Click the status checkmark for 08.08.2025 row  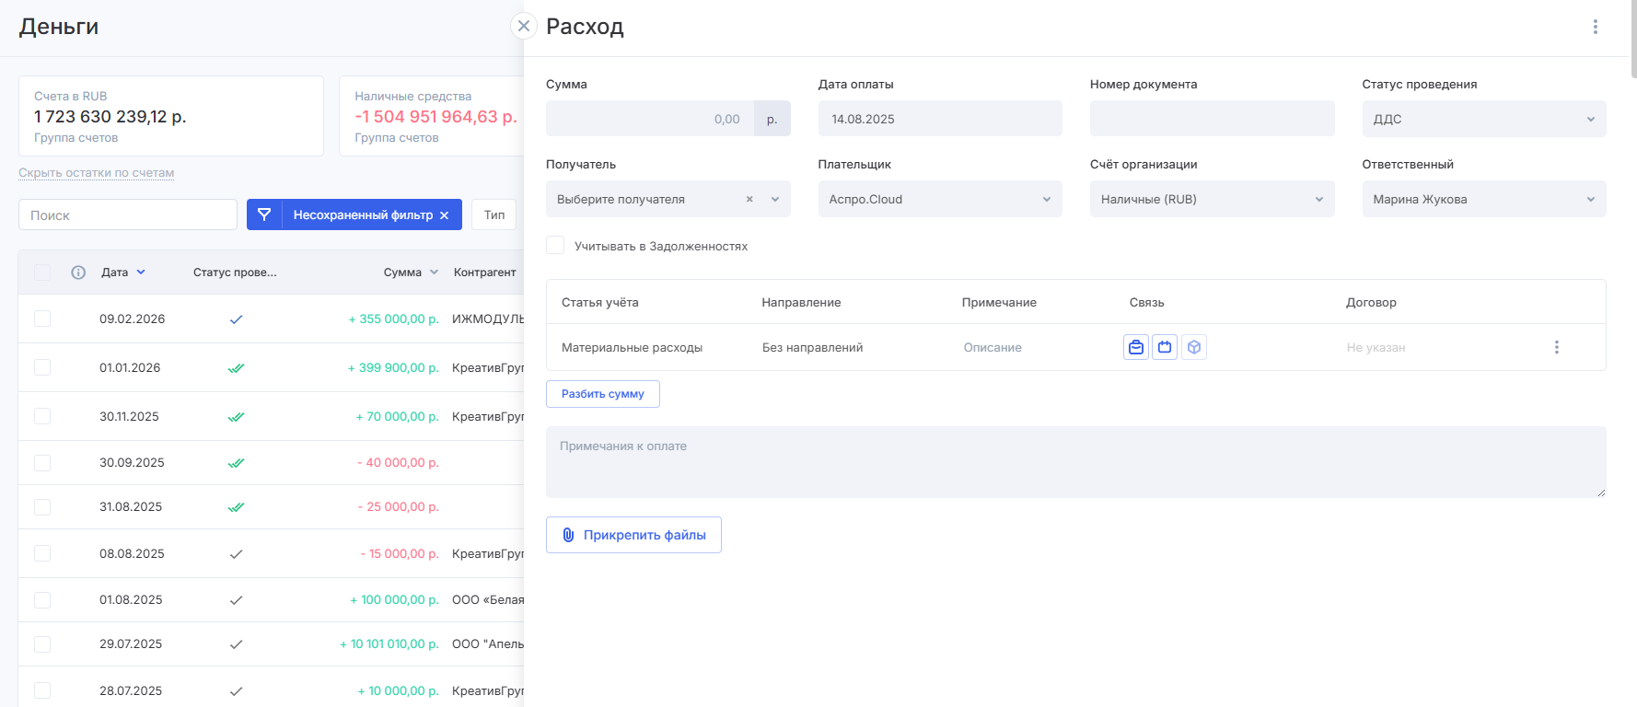click(236, 554)
